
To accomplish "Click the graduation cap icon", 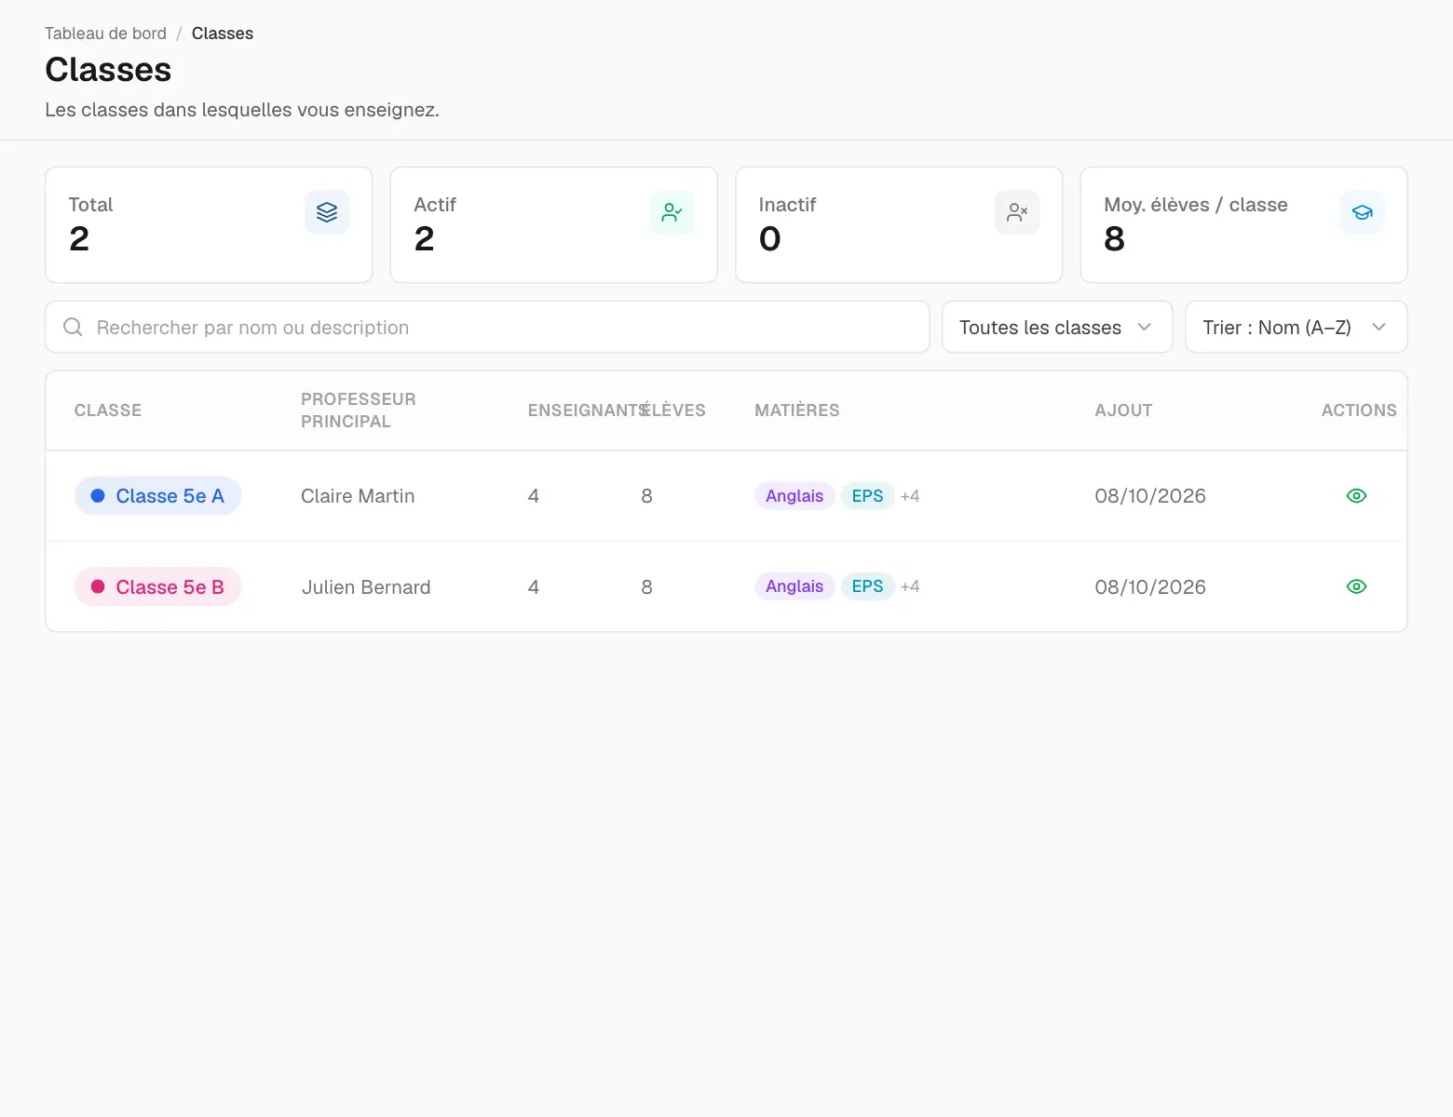I will [x=1362, y=212].
